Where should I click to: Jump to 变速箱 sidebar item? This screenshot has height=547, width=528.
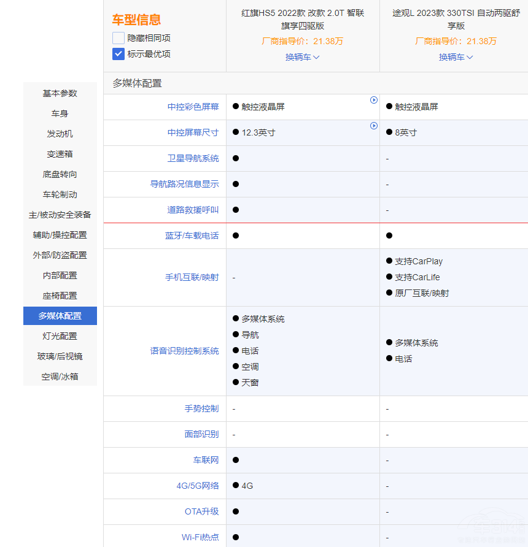point(60,154)
